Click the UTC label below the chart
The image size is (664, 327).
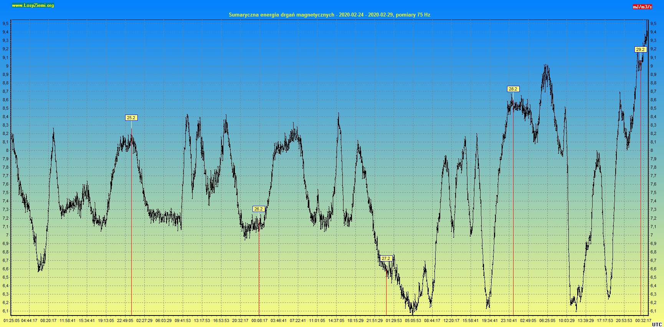(x=657, y=324)
